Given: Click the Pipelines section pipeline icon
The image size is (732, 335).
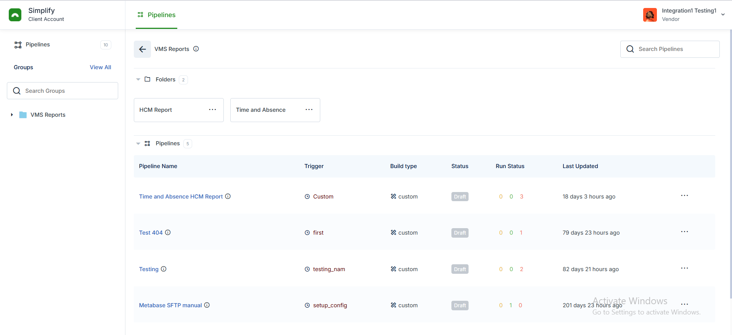Looking at the screenshot, I should point(148,143).
